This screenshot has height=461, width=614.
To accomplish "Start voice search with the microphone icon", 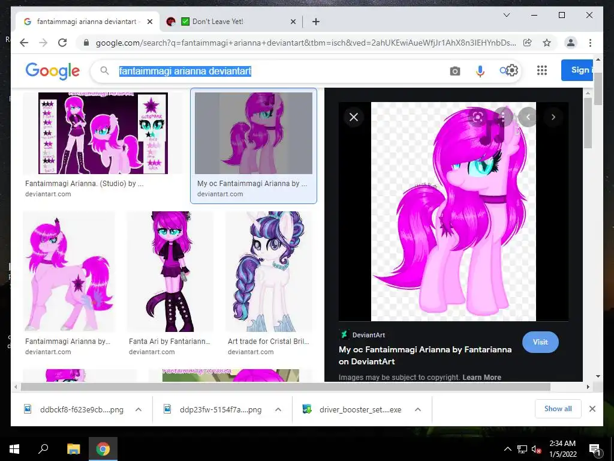I will pos(480,71).
